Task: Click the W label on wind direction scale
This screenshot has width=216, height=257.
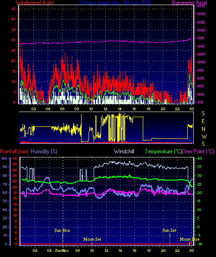Action: coord(204,136)
